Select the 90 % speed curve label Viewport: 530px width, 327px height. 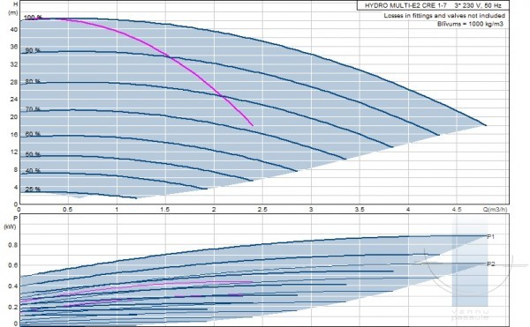tap(33, 50)
